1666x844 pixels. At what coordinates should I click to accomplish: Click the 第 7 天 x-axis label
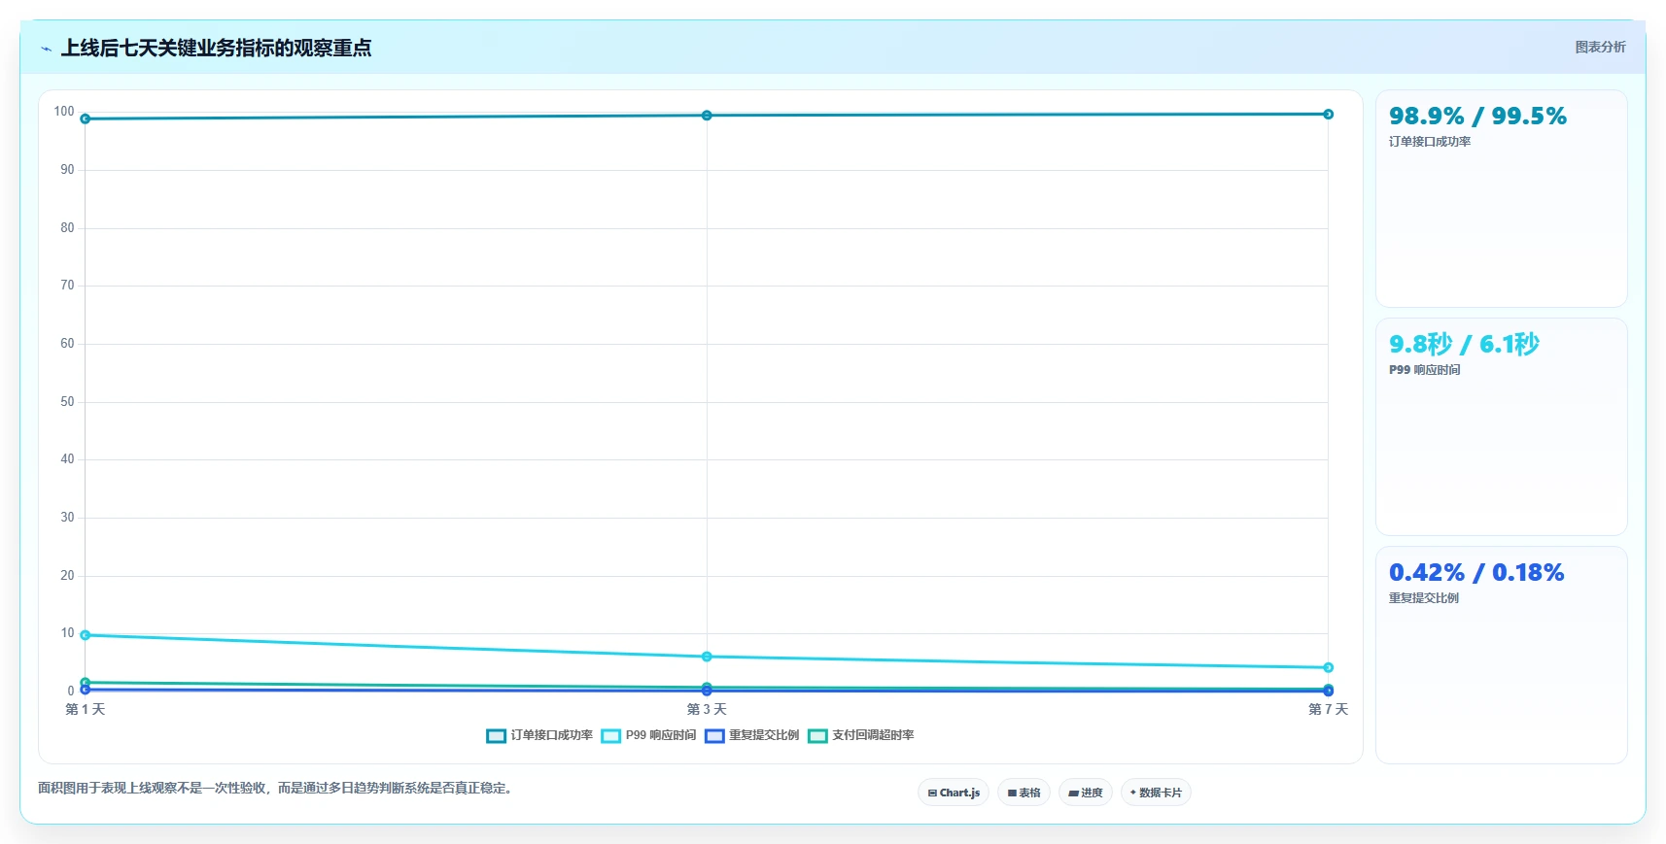click(1328, 710)
